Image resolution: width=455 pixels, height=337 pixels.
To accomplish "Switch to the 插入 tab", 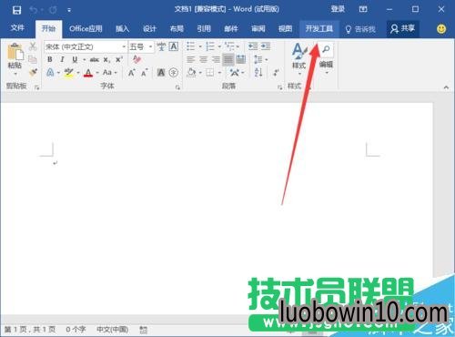I will click(x=122, y=29).
